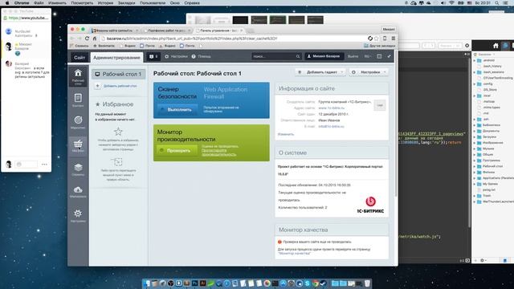This screenshot has width=514, height=289.
Task: Click the Проверить button in performance monitor
Action: pyautogui.click(x=177, y=150)
